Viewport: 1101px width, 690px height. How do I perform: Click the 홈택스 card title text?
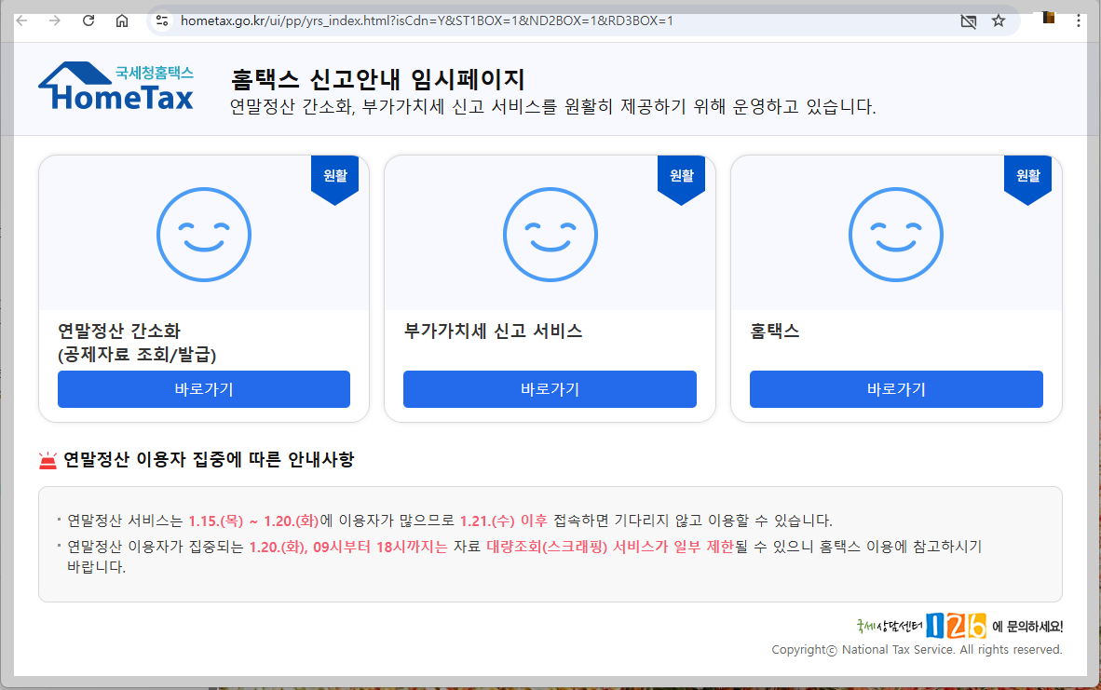[x=774, y=331]
